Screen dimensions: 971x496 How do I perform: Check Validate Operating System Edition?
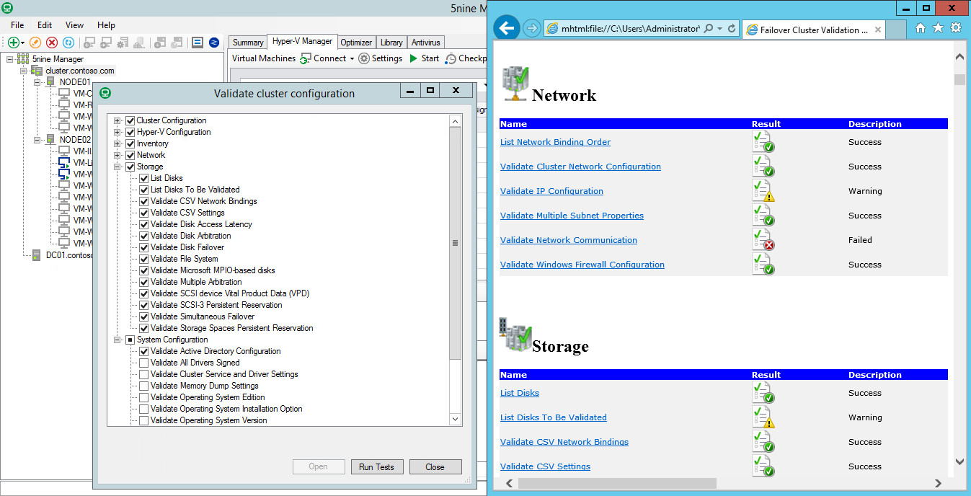point(144,397)
